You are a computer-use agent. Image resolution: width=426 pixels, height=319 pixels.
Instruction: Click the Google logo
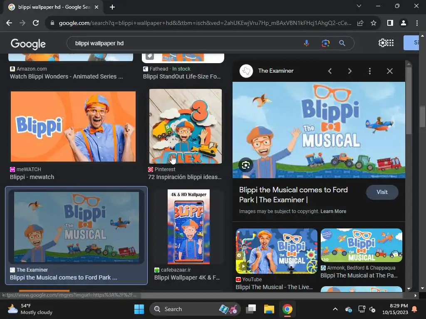point(28,44)
